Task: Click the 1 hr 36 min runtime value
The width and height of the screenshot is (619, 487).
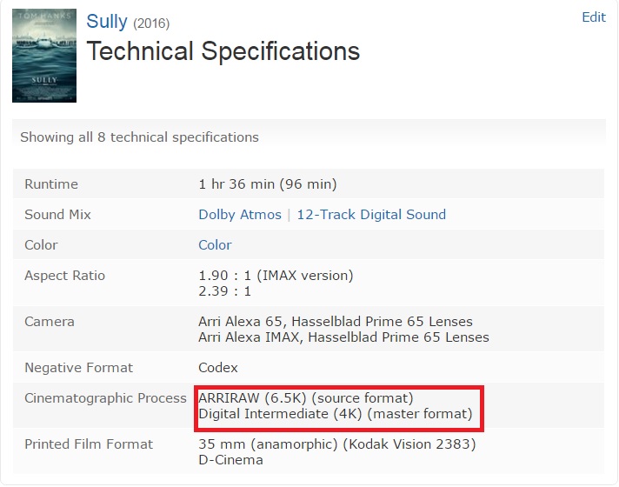Action: [x=268, y=184]
